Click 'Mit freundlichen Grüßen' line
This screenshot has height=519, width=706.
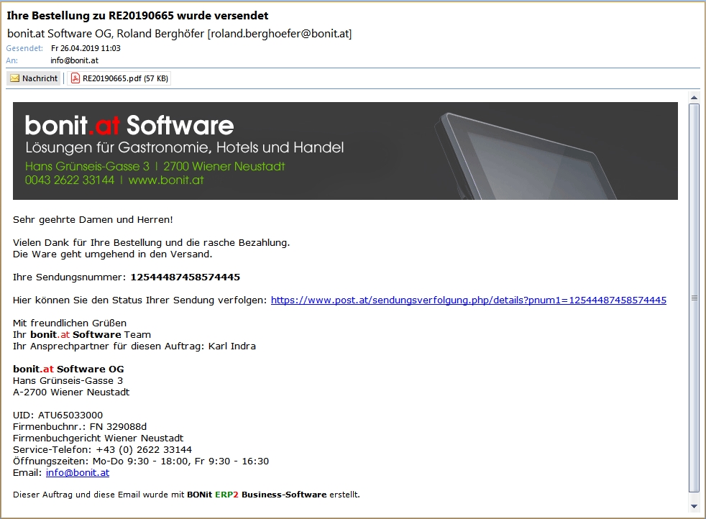(x=70, y=323)
